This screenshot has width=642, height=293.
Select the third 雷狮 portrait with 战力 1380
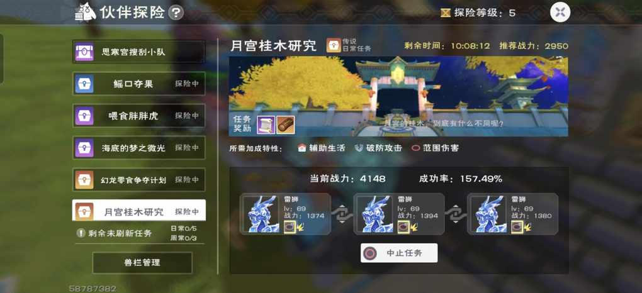point(489,214)
